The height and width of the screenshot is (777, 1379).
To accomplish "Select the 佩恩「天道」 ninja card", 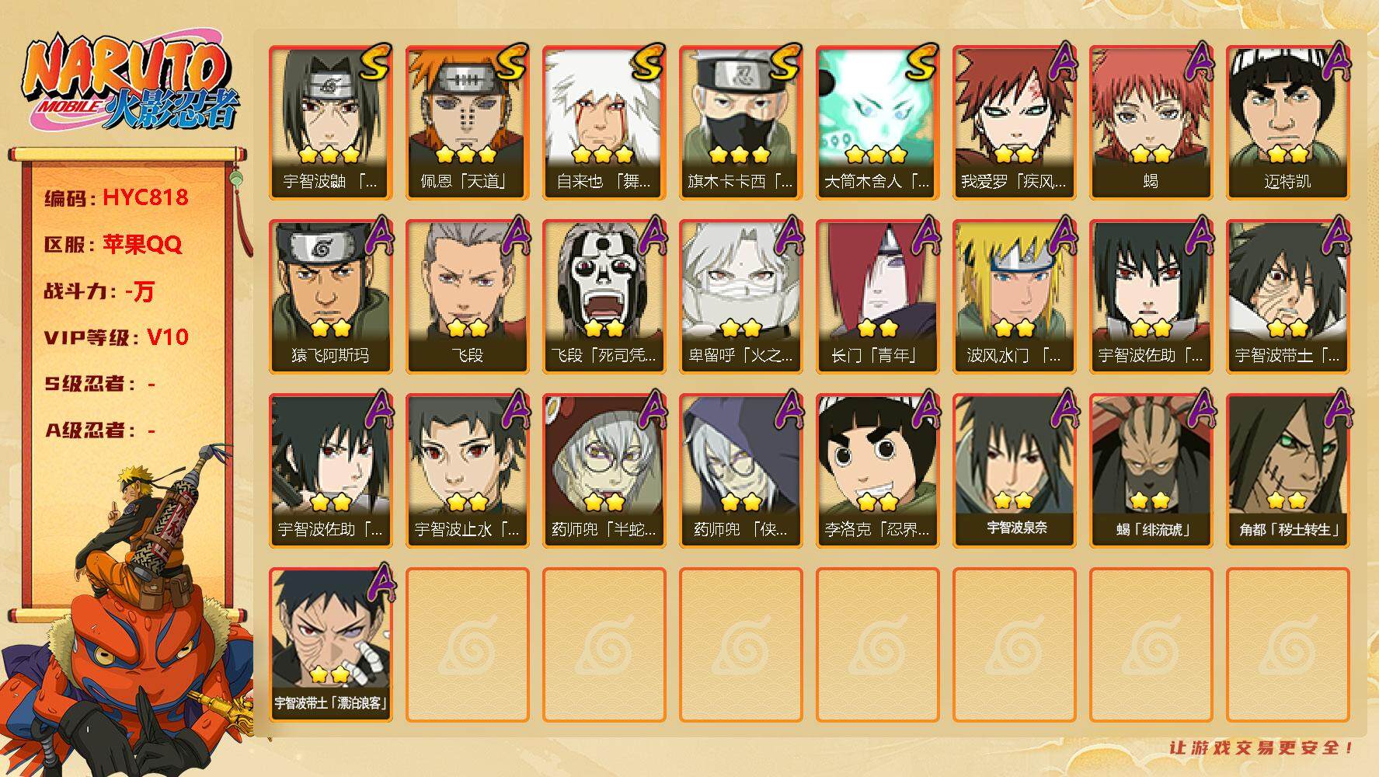I will coord(467,123).
